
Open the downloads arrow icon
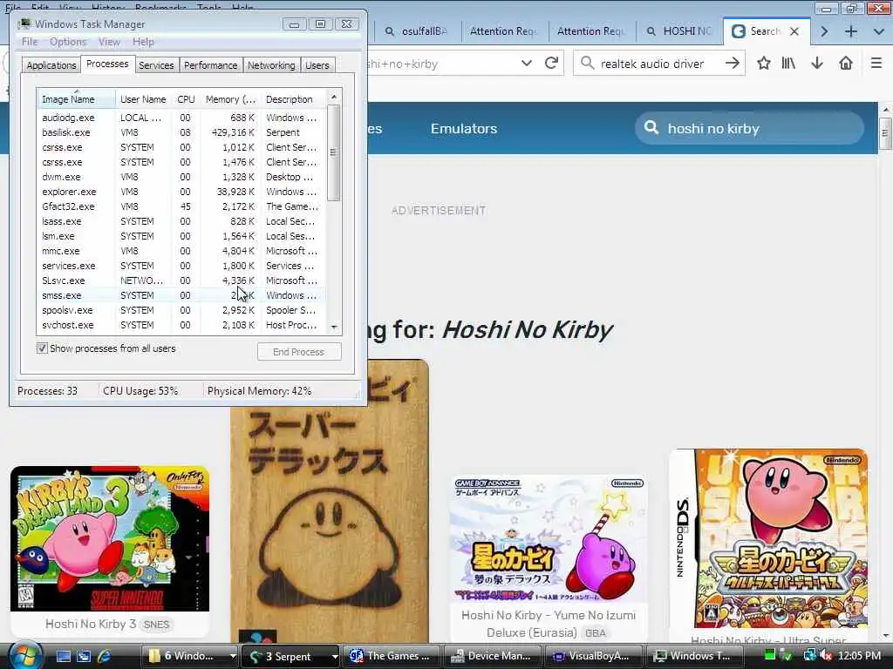(817, 63)
